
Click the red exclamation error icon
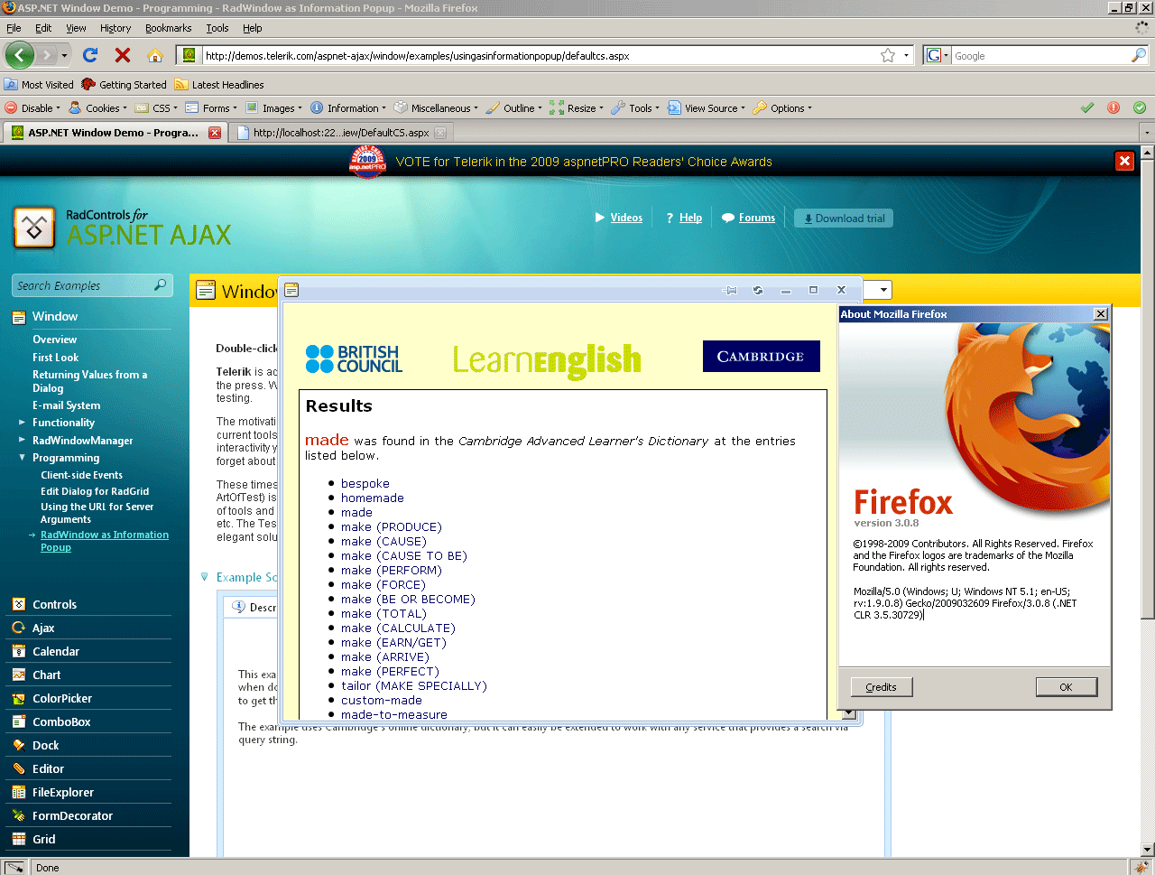(x=1113, y=107)
